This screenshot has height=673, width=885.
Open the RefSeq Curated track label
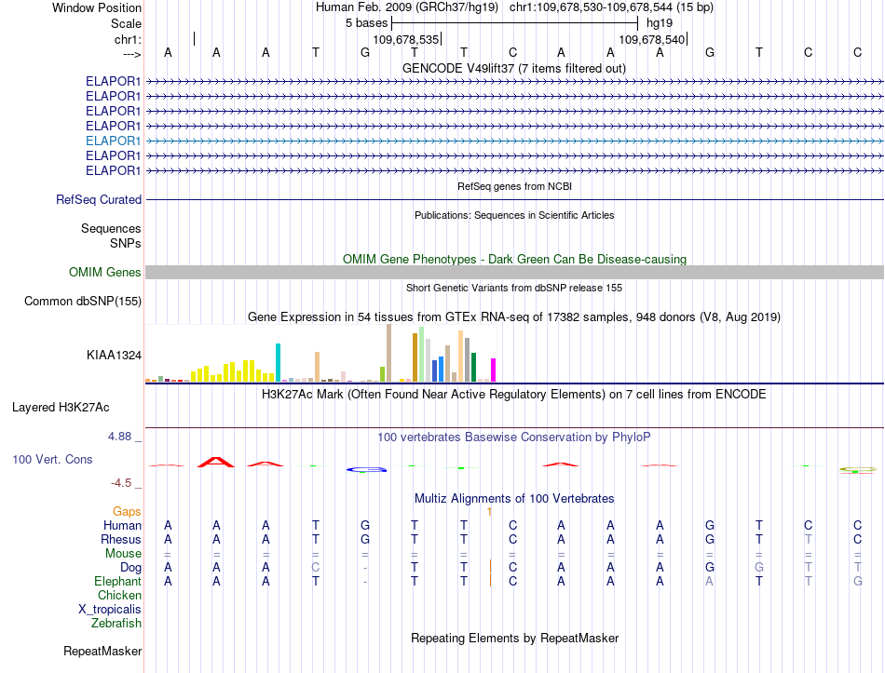[x=99, y=200]
